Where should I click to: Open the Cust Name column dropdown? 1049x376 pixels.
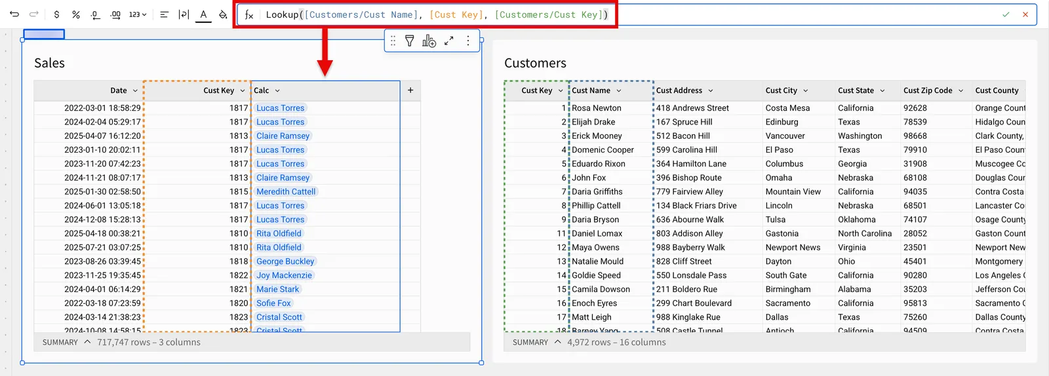pos(619,90)
